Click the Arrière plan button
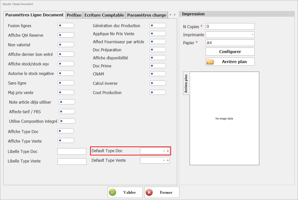The width and height of the screenshot is (298, 200). (x=230, y=62)
